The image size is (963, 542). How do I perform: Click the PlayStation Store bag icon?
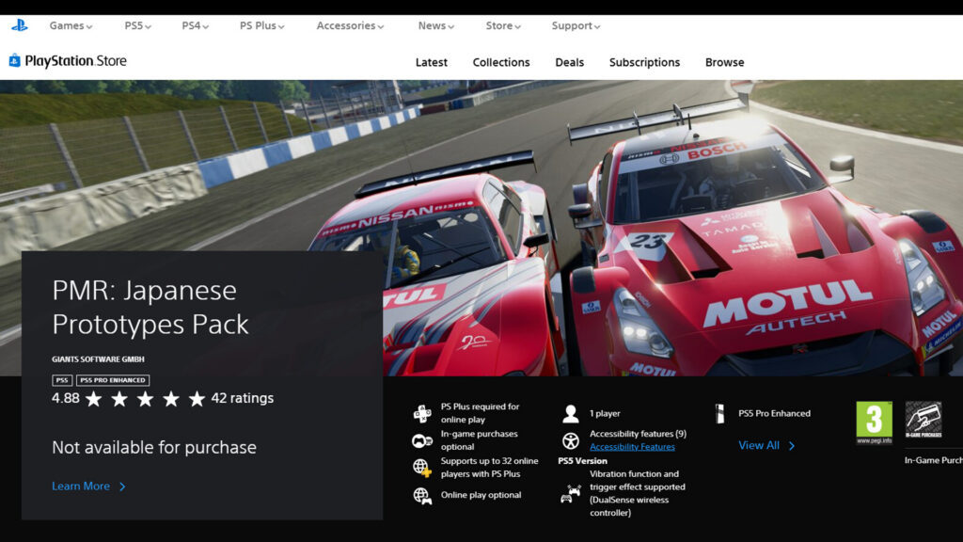click(14, 60)
